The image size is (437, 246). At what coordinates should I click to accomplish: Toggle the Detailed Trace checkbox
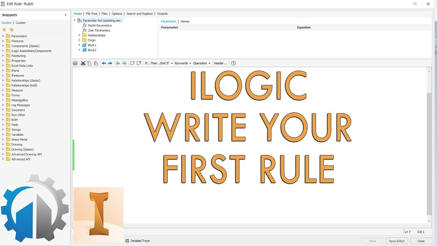click(127, 241)
